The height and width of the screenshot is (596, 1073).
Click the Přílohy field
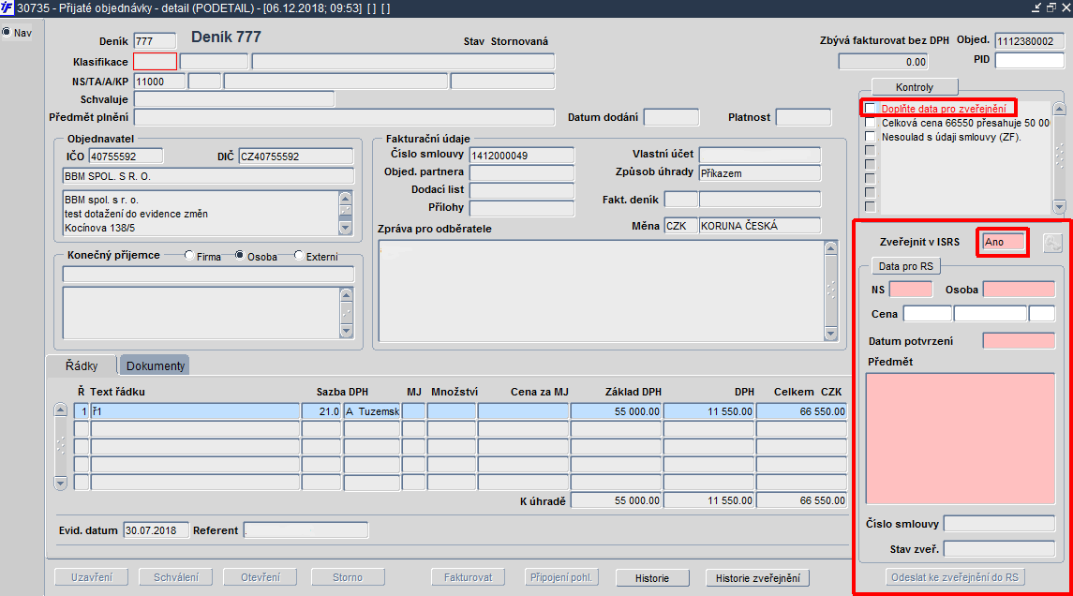521,208
